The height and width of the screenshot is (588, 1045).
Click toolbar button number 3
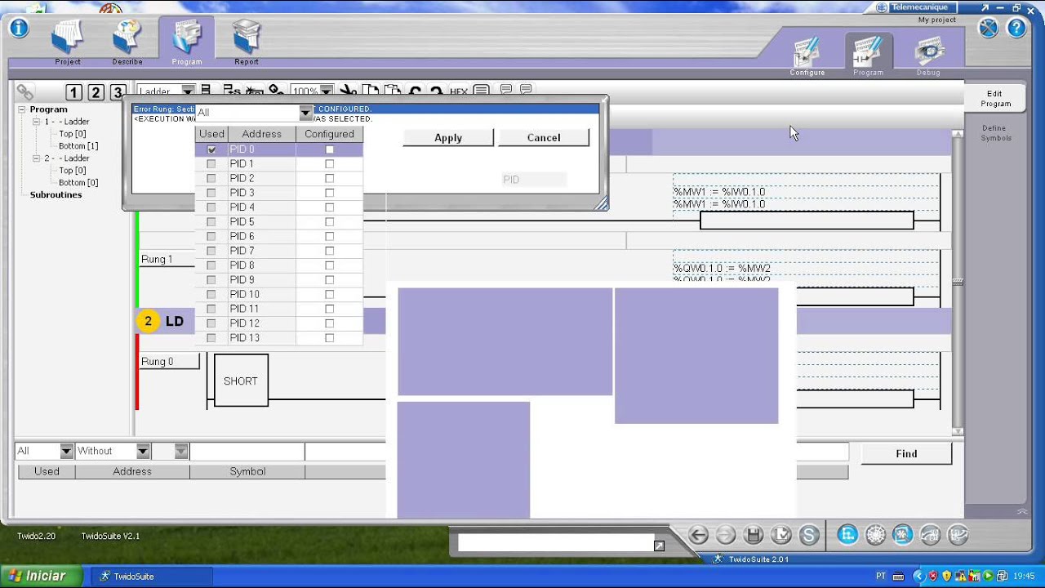pos(118,92)
